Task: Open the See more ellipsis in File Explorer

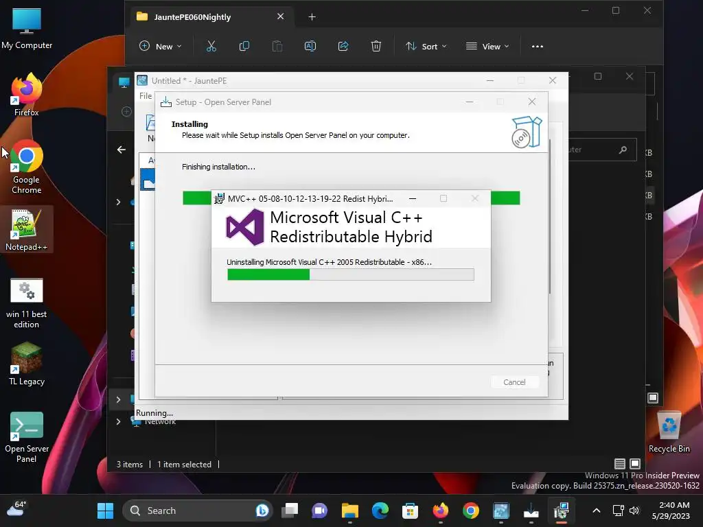Action: click(x=537, y=46)
